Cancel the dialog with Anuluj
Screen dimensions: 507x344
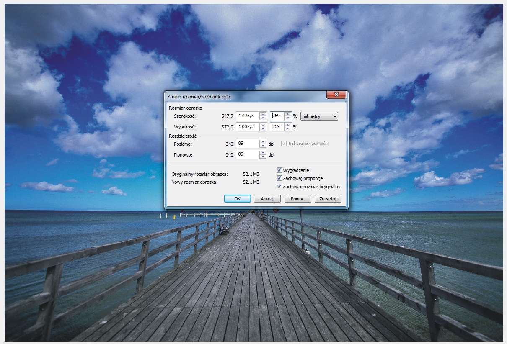[x=267, y=199]
